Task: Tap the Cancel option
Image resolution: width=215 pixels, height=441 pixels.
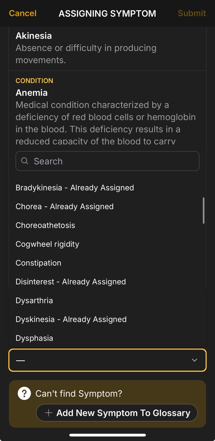Action: (22, 13)
